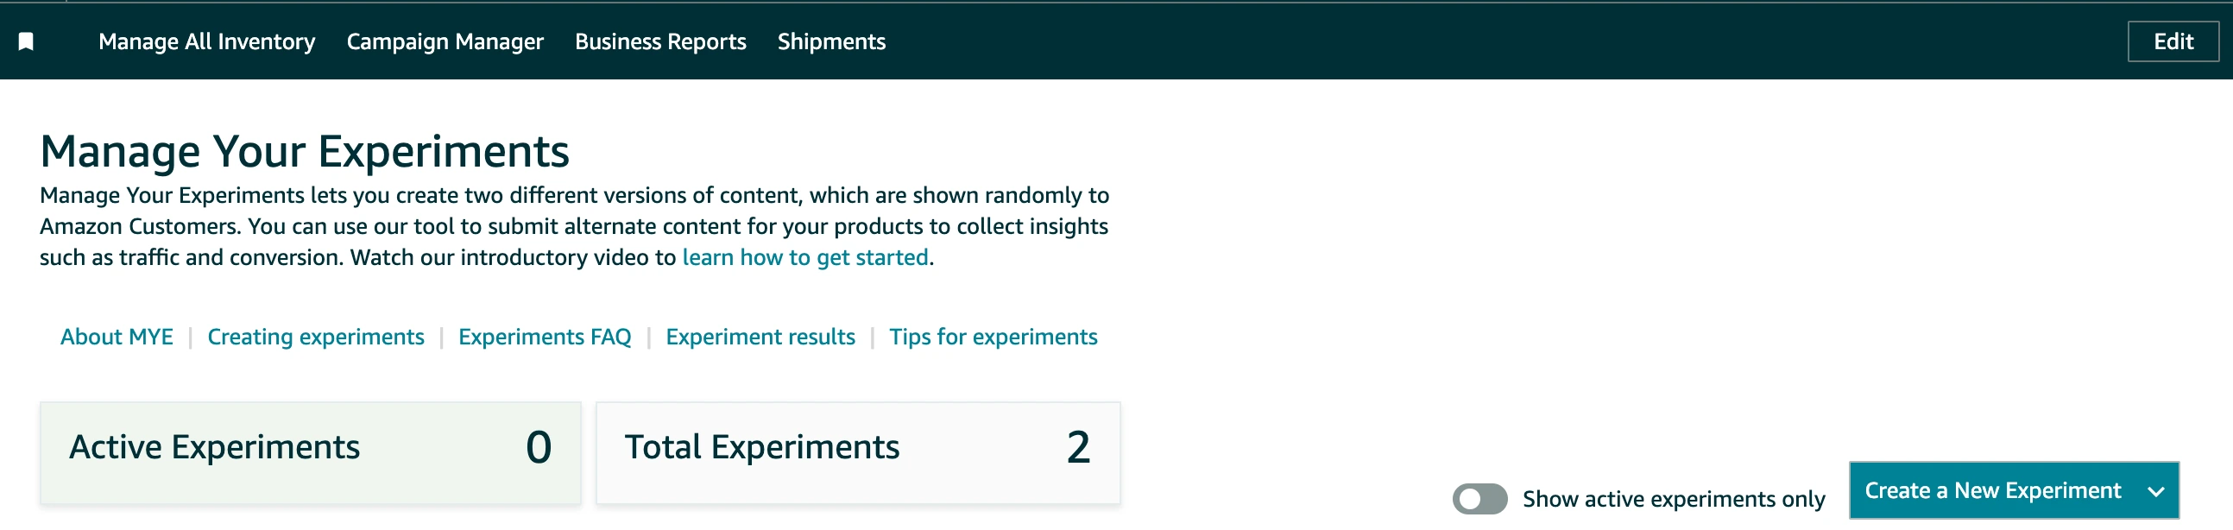2233x530 pixels.
Task: Enable the show active experiments only switch
Action: tap(1479, 499)
